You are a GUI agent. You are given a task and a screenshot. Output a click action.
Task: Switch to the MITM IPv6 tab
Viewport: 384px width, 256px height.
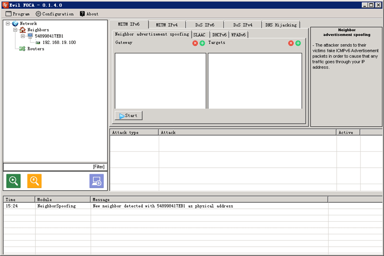point(129,24)
